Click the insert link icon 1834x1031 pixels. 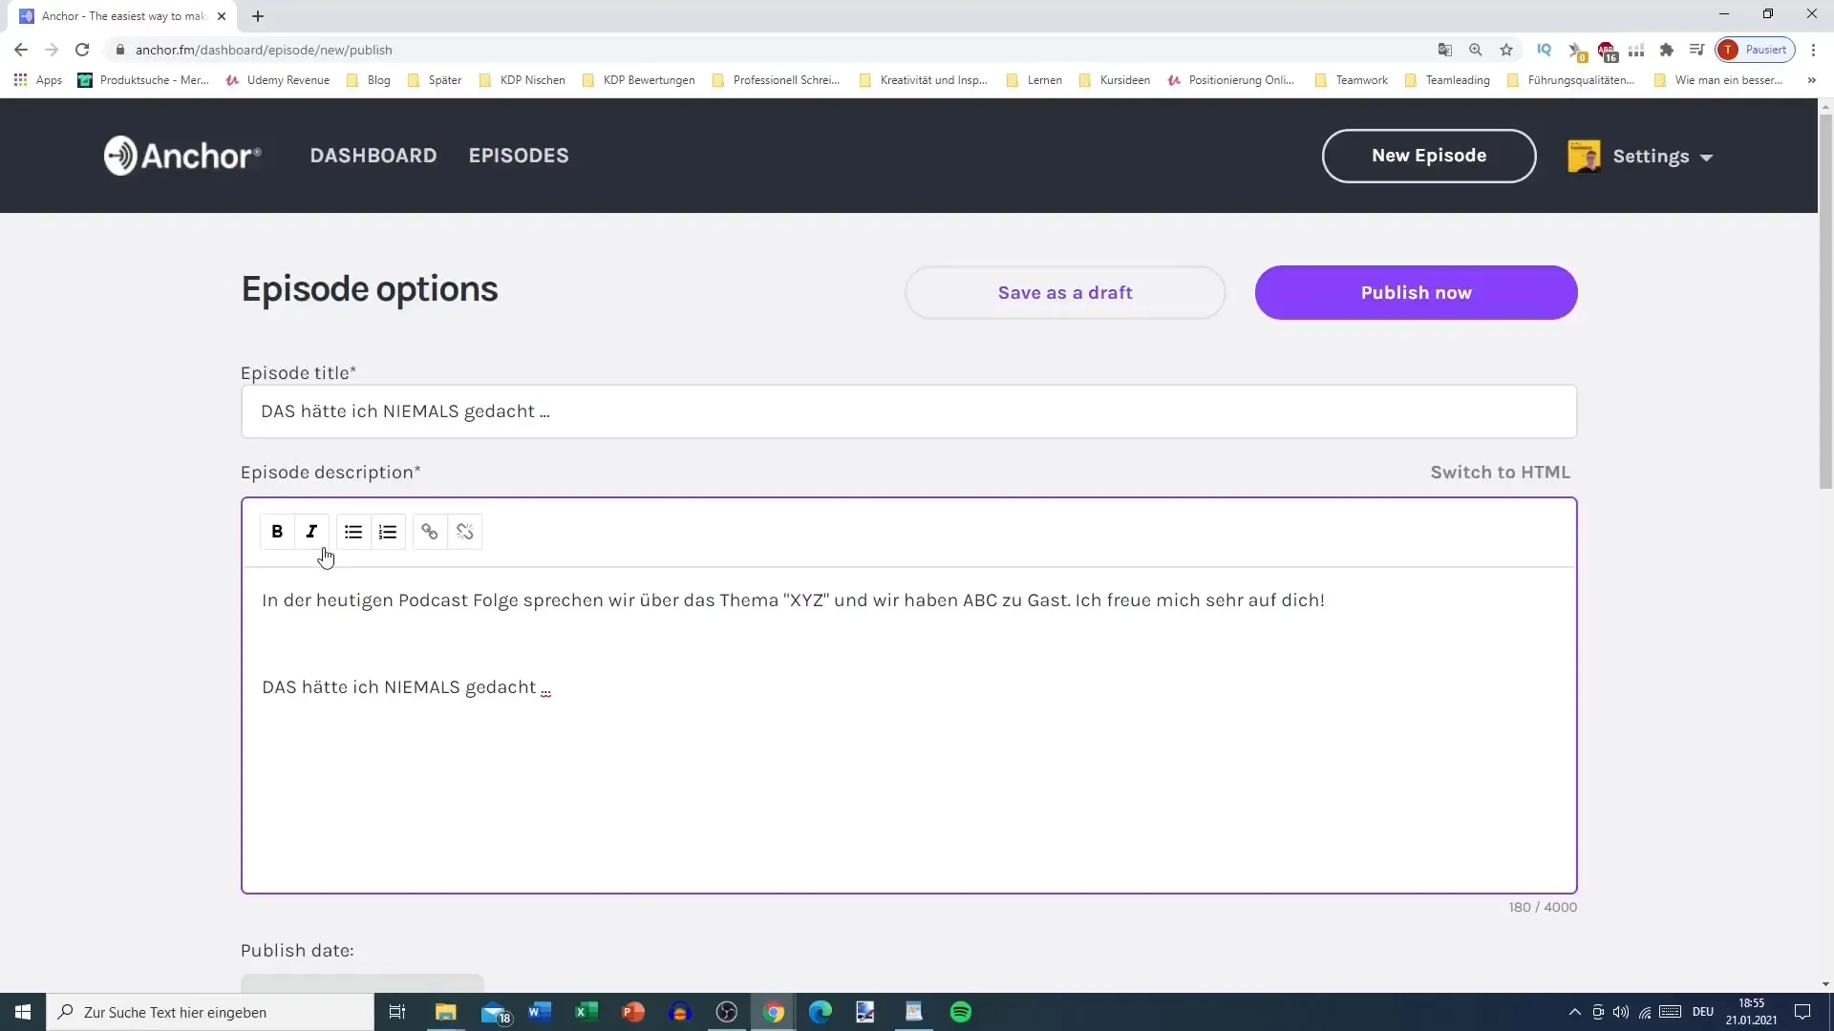click(x=428, y=531)
